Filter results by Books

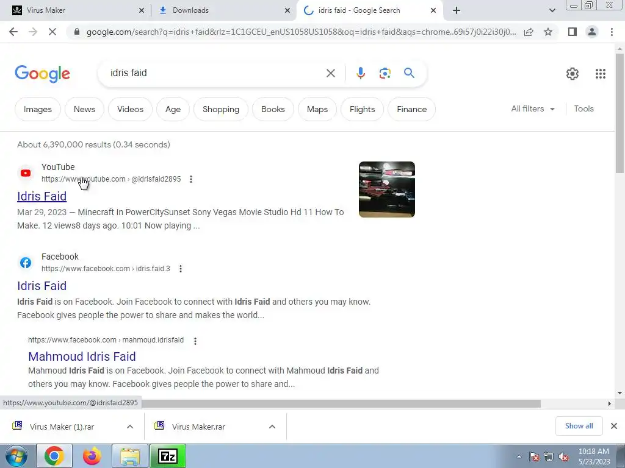(x=273, y=109)
